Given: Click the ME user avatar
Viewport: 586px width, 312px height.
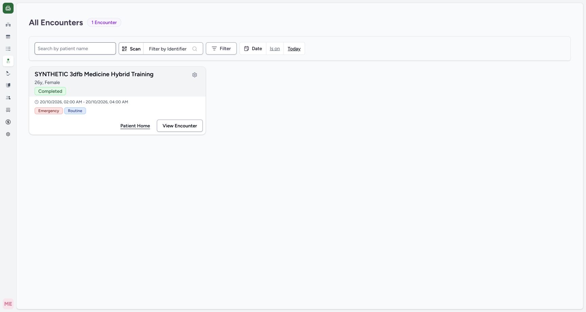Looking at the screenshot, I should tap(8, 304).
